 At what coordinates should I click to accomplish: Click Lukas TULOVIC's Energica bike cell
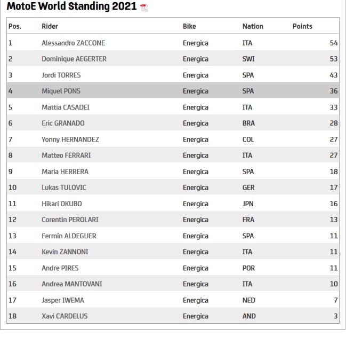click(196, 188)
